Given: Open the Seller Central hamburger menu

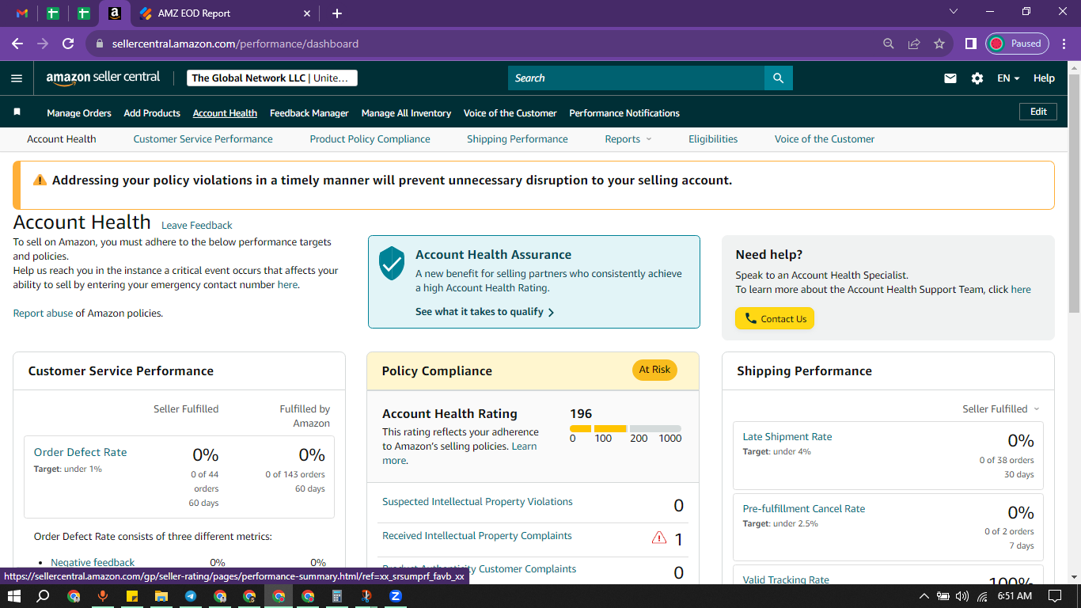Looking at the screenshot, I should coord(17,78).
